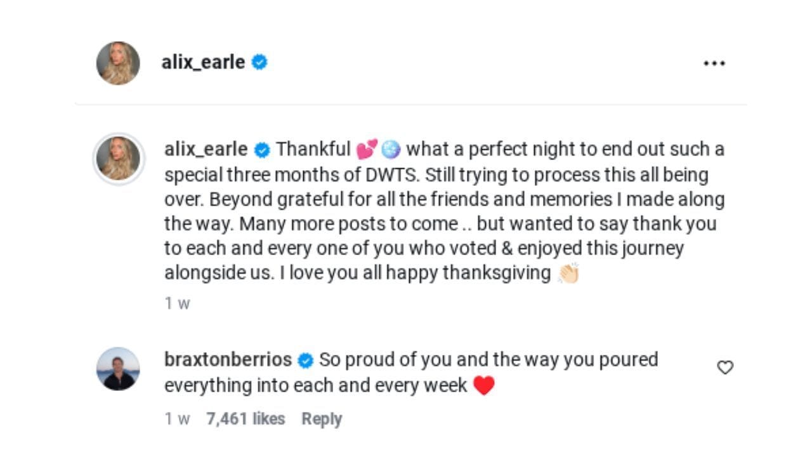Click the verified badge next to braxtonberrios
The height and width of the screenshot is (457, 812).
[305, 360]
